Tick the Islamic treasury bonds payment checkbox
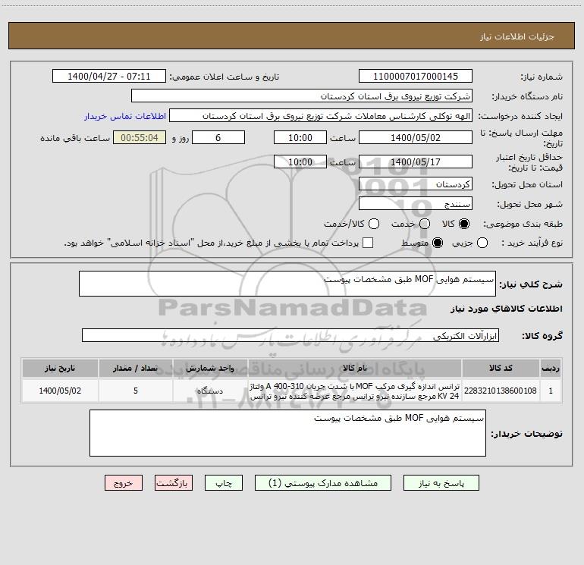 (x=368, y=243)
